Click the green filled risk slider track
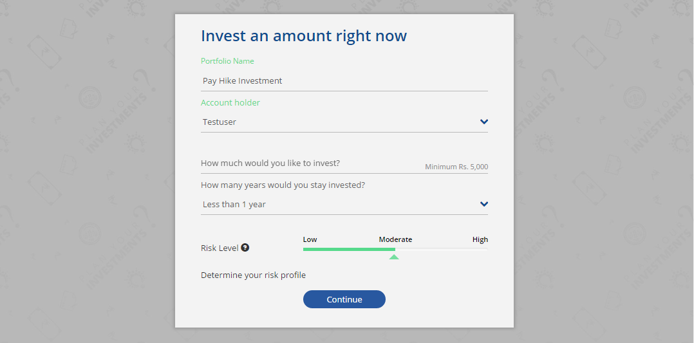This screenshot has height=343, width=694. (349, 249)
